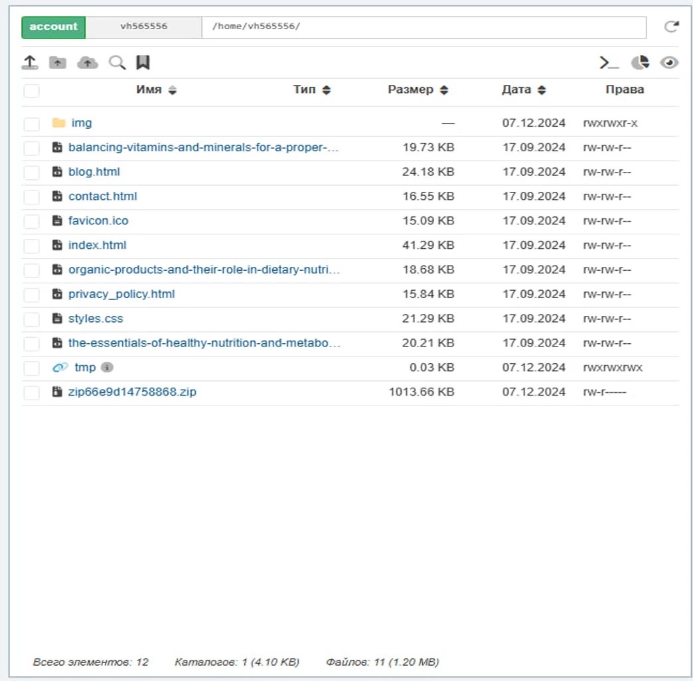Select the vh565556 account tab
The image size is (693, 681).
coord(143,27)
